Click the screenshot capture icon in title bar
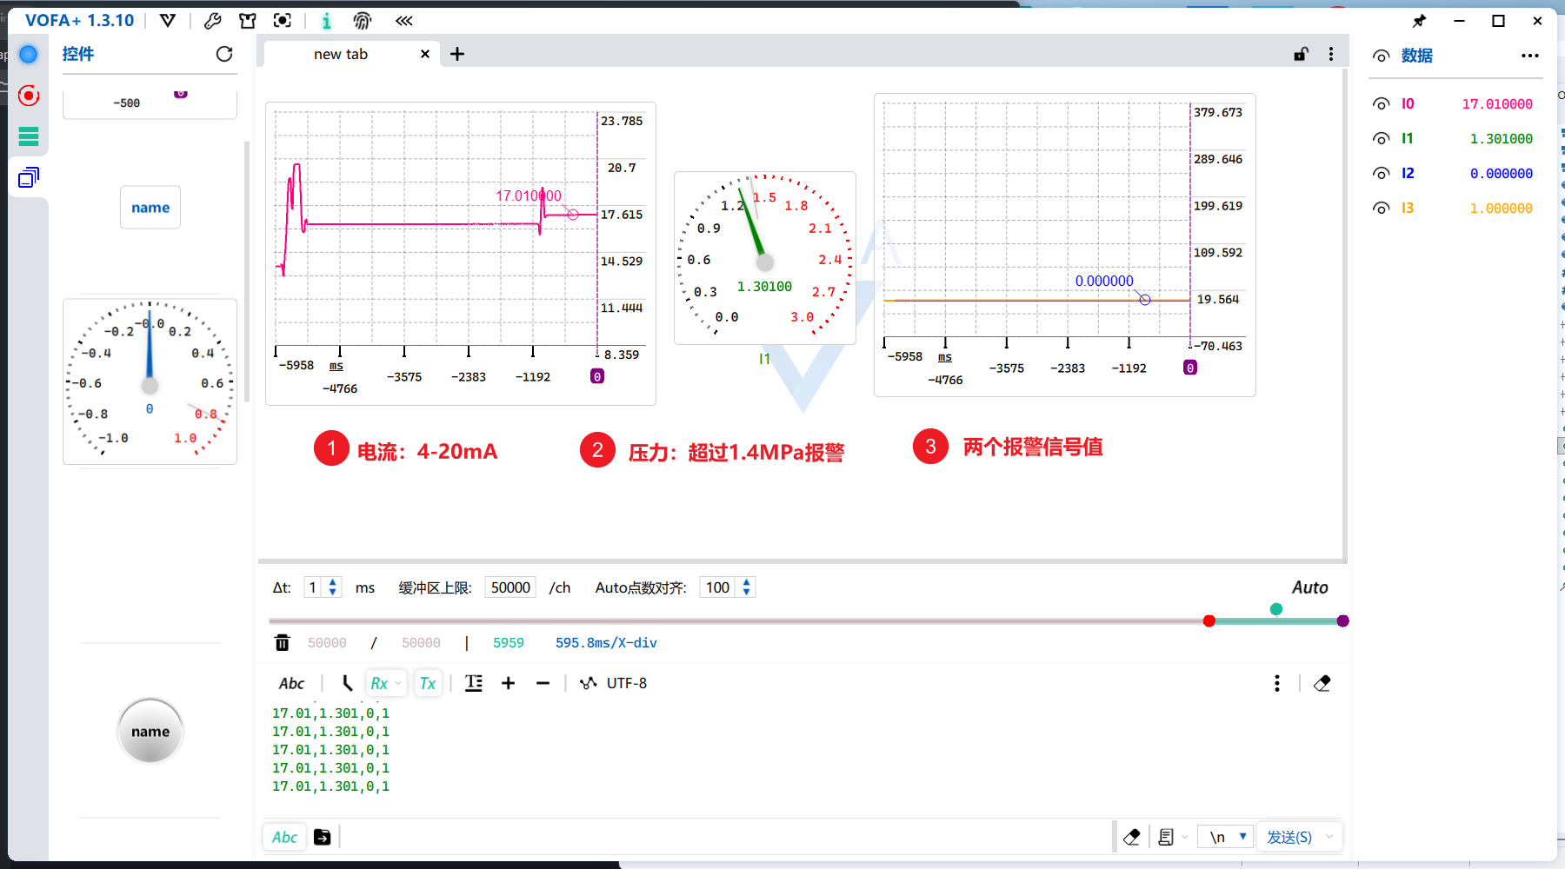The width and height of the screenshot is (1565, 869). (x=283, y=21)
